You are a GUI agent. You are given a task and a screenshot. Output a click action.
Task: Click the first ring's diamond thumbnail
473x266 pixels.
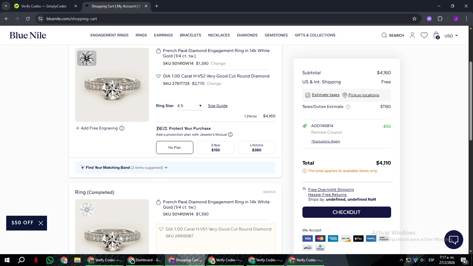pos(87,58)
